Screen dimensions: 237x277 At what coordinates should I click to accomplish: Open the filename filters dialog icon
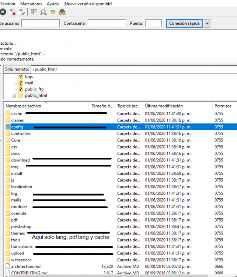pos(34,12)
